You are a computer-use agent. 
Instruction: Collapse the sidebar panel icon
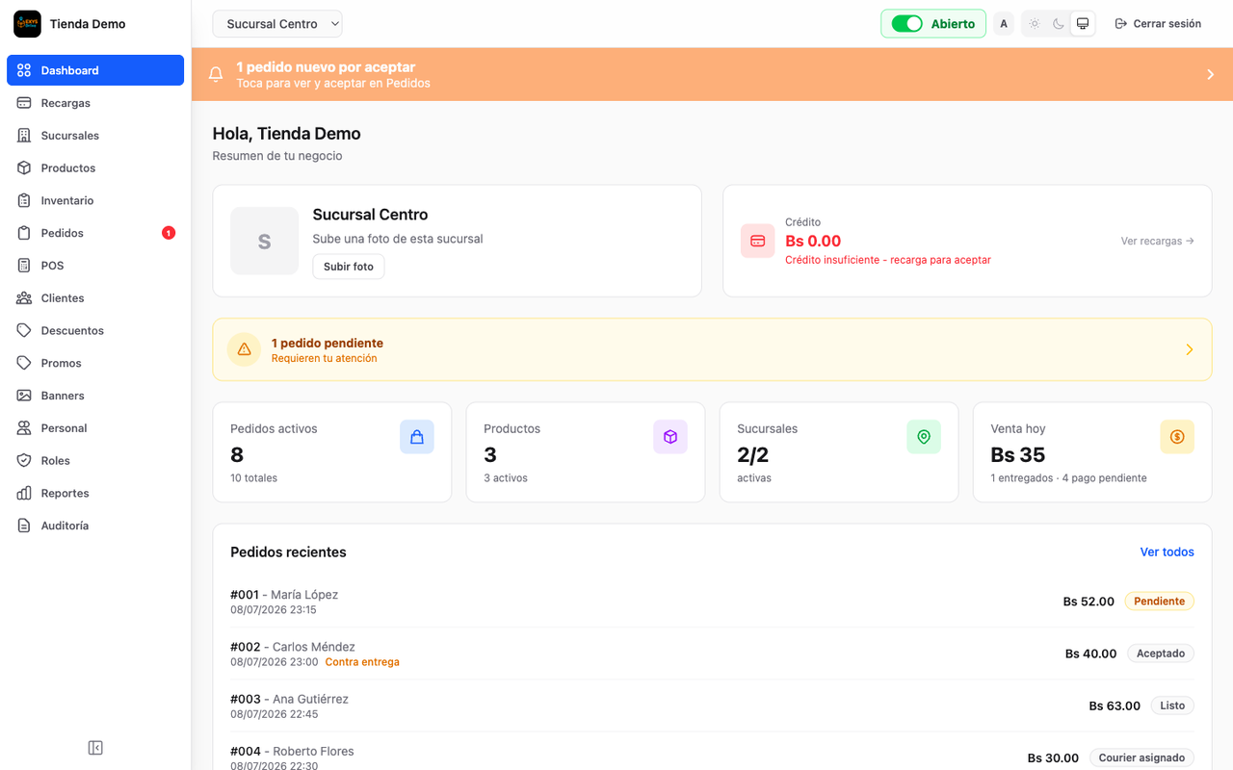pyautogui.click(x=95, y=748)
